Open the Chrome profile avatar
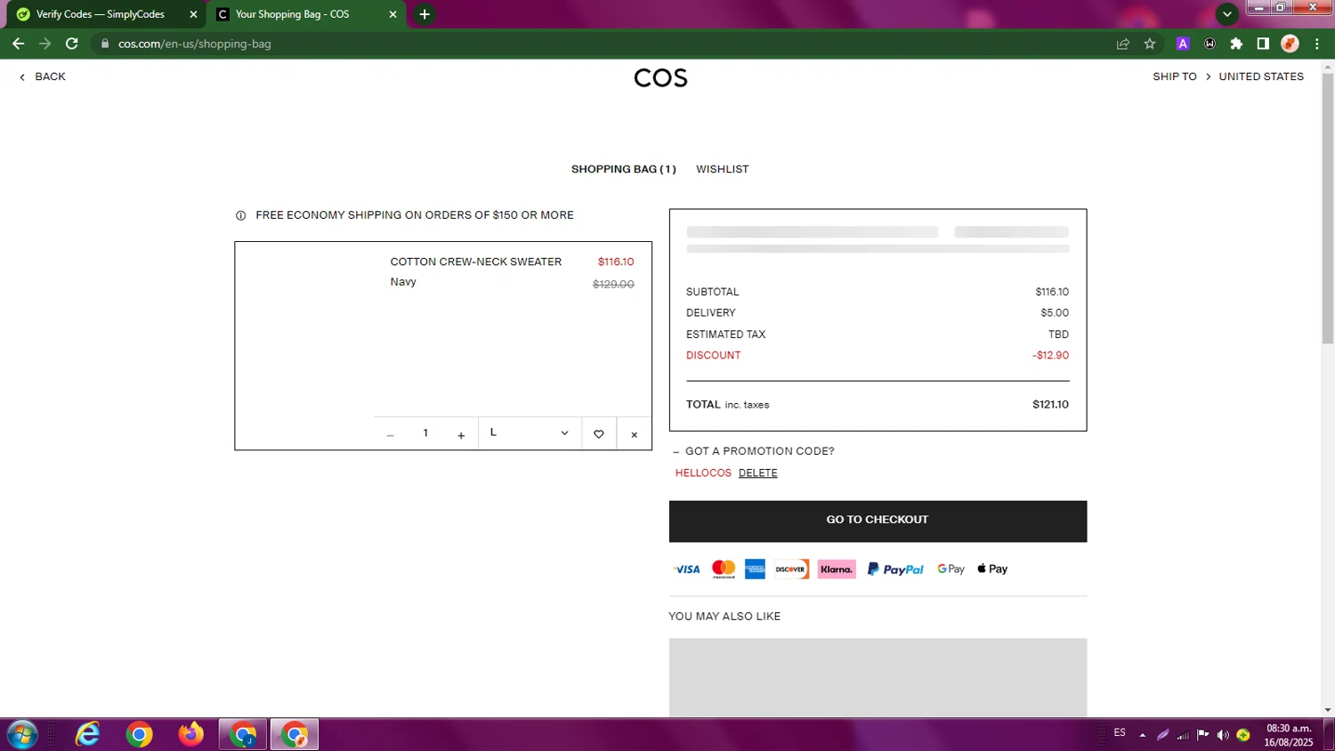 tap(1290, 44)
